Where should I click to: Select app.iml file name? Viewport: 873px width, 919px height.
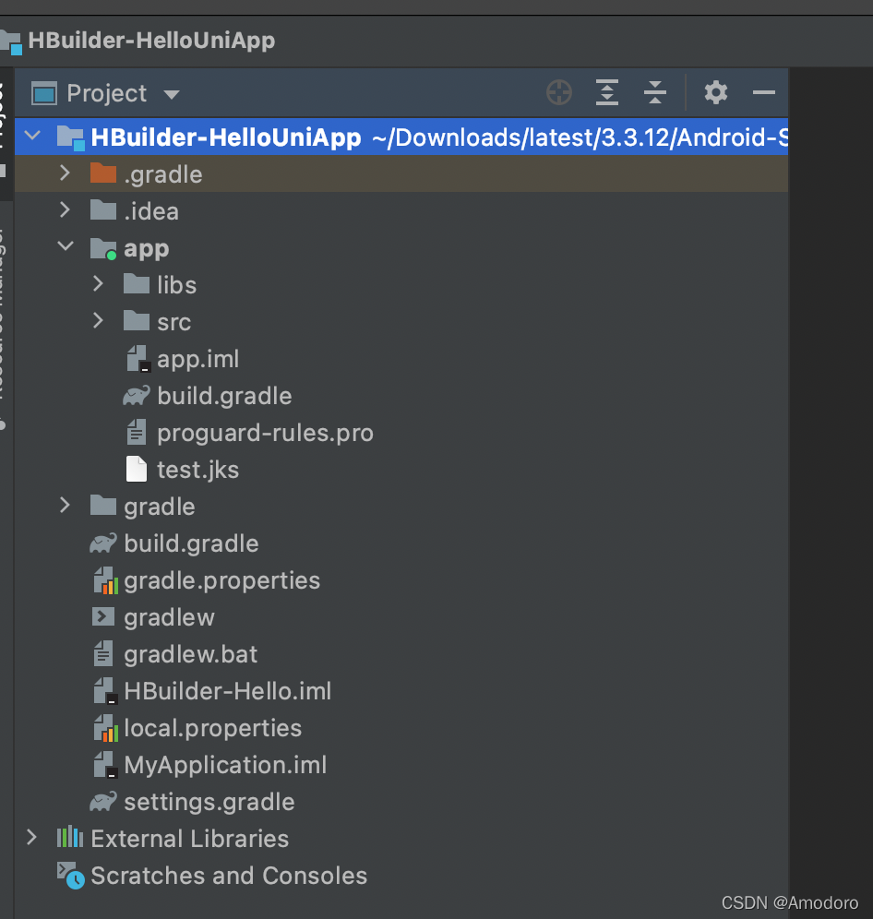[x=198, y=359]
